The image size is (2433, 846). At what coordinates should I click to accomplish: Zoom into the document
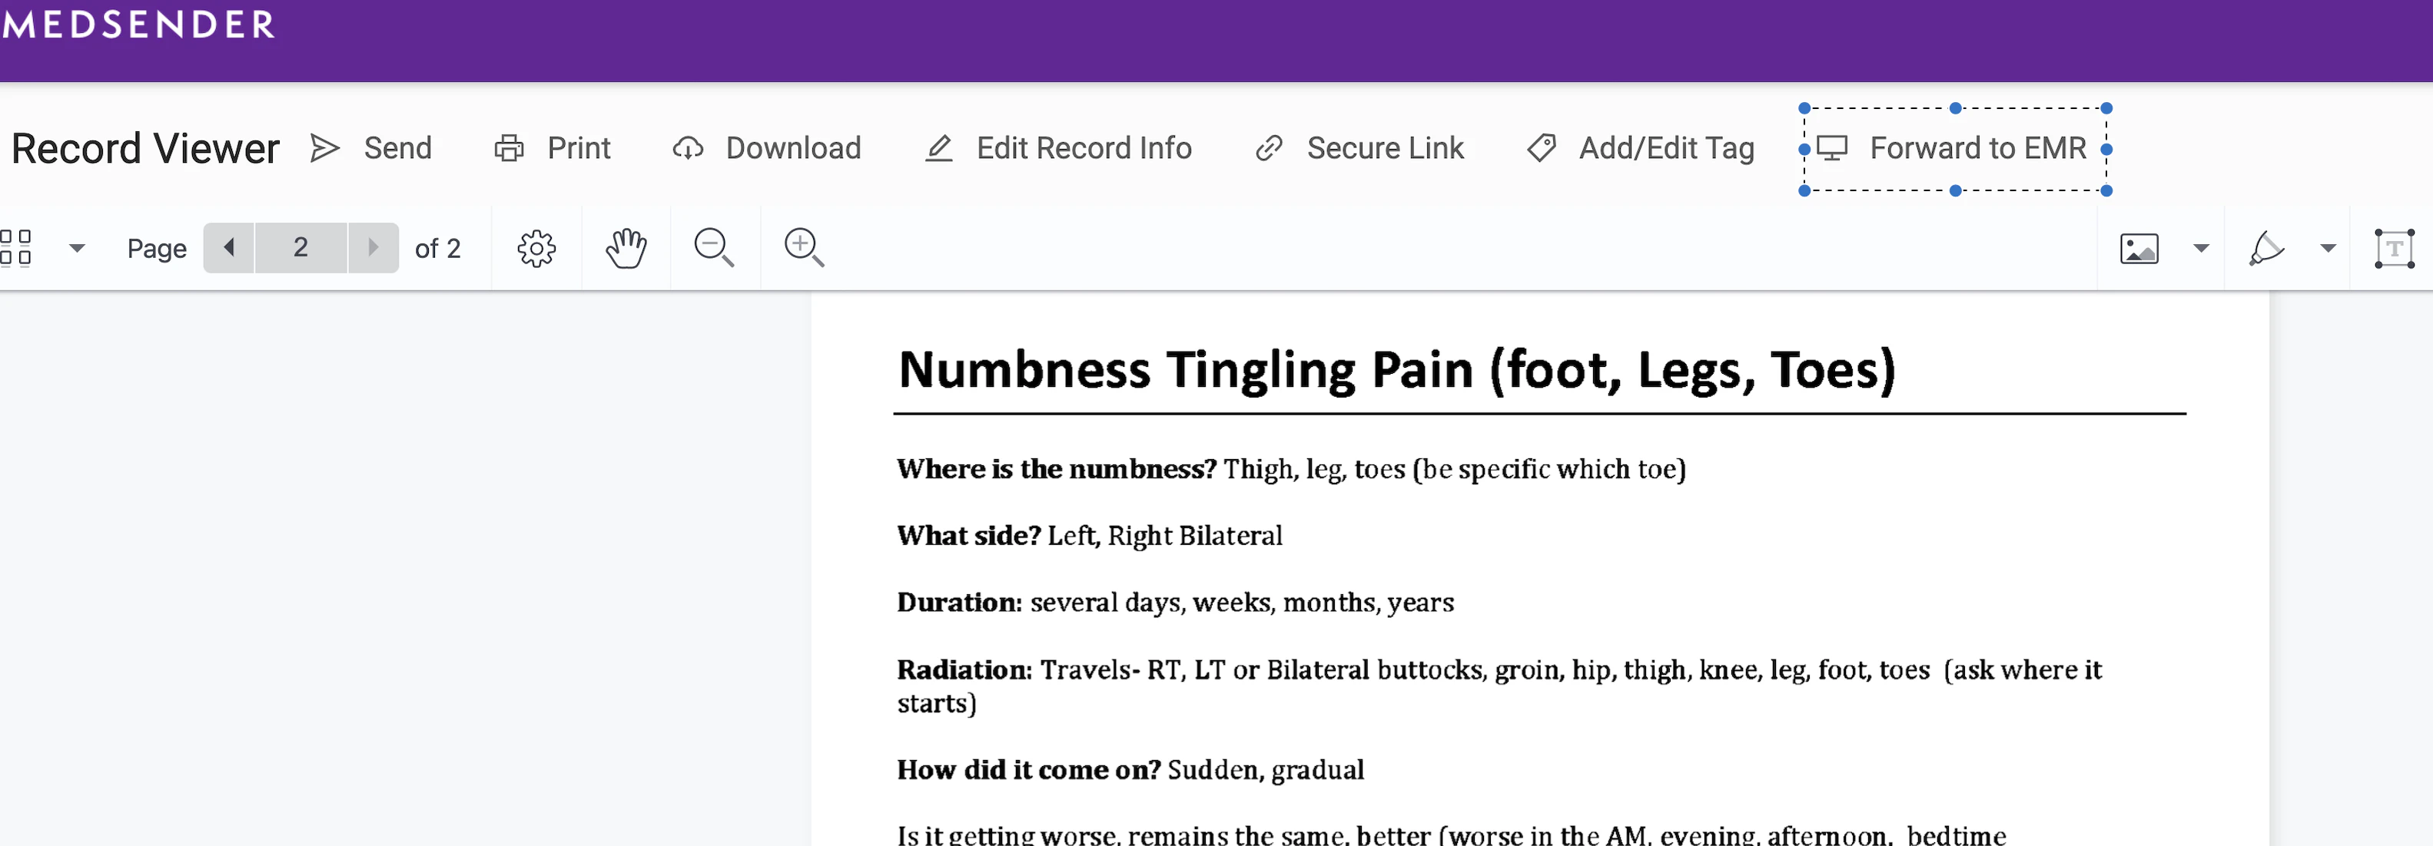(x=802, y=248)
